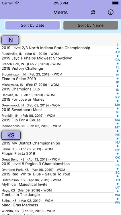Tap the question mark index entry
The width and height of the screenshot is (121, 215).
point(118,45)
